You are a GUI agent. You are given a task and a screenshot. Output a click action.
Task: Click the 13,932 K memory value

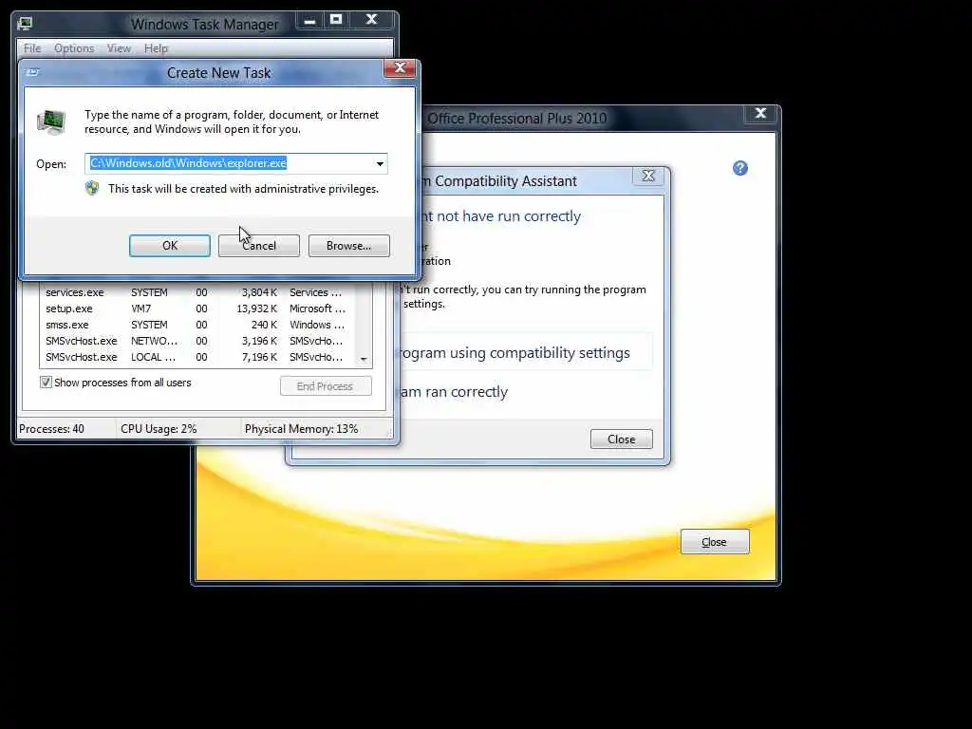tap(256, 308)
